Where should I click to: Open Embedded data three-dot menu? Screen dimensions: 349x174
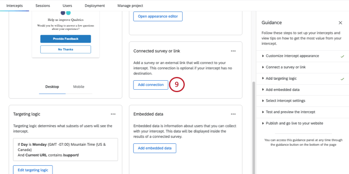point(233,114)
